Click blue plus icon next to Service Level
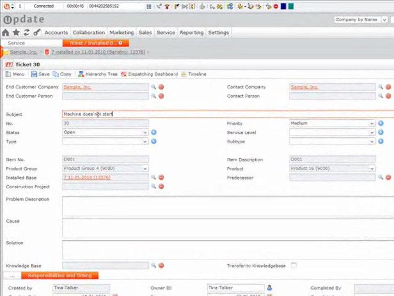This screenshot has width=394, height=296. (x=381, y=132)
